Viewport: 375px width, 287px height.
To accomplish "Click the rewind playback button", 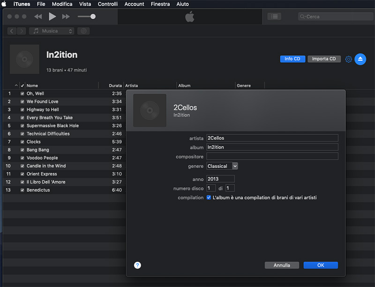I will pyautogui.click(x=38, y=16).
